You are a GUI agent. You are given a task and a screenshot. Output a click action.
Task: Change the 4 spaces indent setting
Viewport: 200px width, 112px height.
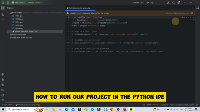tap(164, 105)
